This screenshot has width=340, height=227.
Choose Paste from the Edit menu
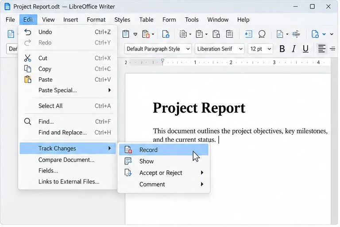pyautogui.click(x=68, y=79)
